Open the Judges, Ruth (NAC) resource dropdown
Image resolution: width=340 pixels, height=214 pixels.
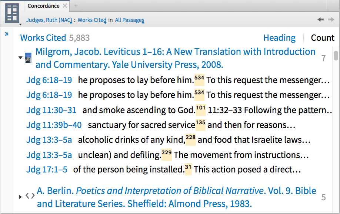click(49, 20)
